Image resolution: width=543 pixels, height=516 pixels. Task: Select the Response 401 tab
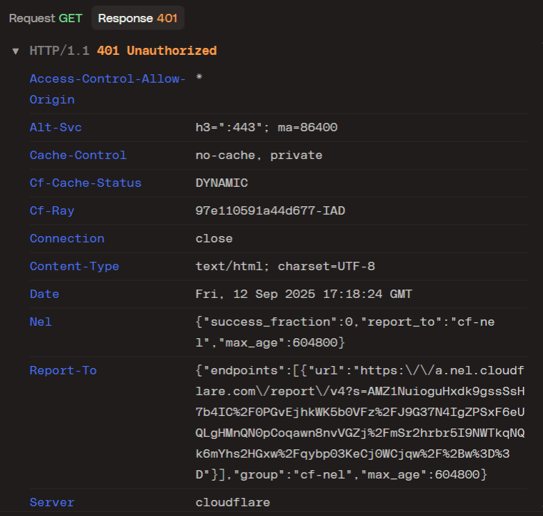[x=137, y=18]
